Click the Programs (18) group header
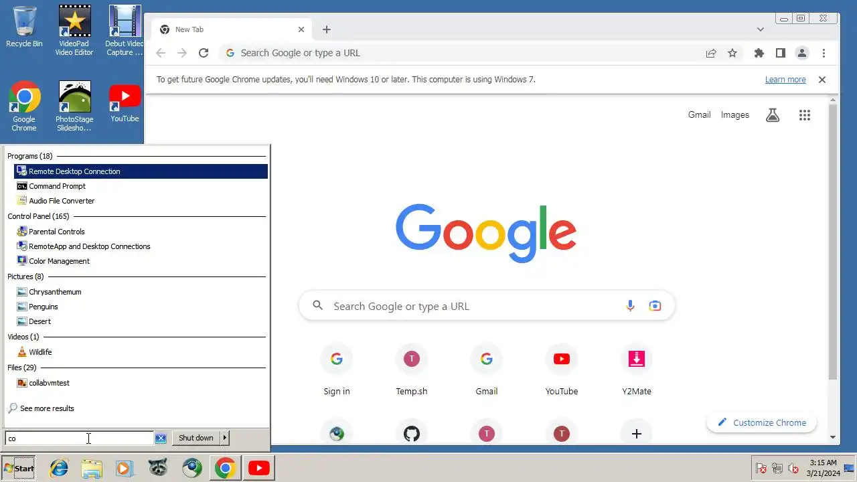The image size is (857, 482). click(30, 156)
